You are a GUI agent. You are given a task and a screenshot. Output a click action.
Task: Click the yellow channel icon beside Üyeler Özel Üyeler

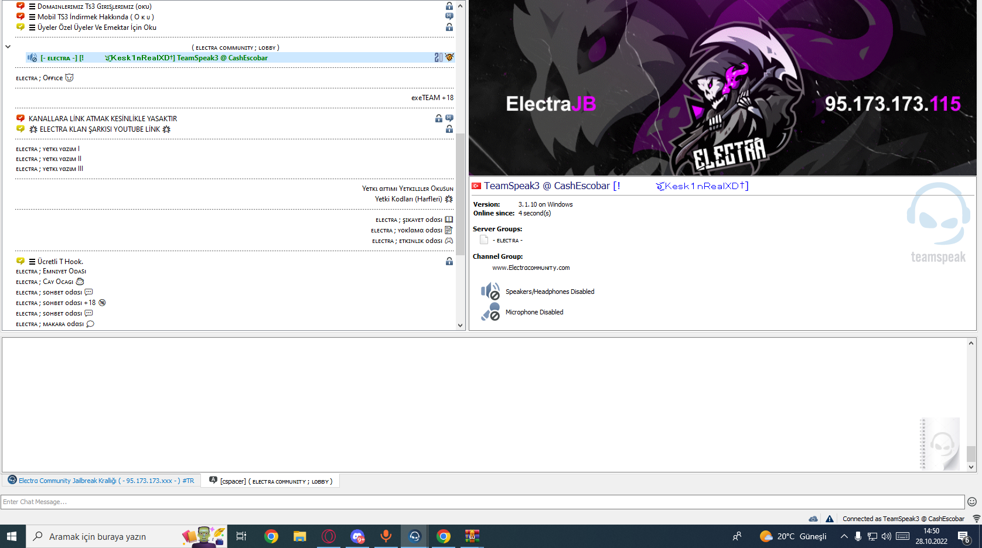pos(21,27)
